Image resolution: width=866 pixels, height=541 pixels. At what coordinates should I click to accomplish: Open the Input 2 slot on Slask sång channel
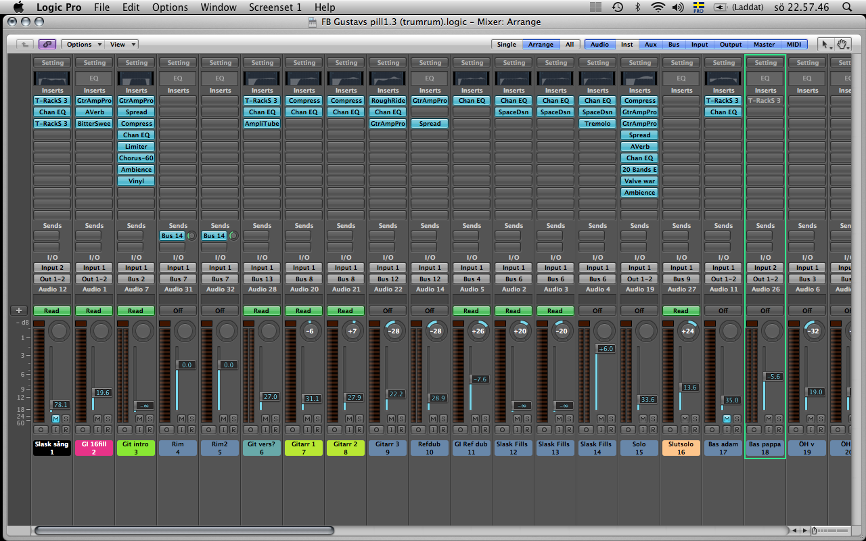(x=52, y=268)
